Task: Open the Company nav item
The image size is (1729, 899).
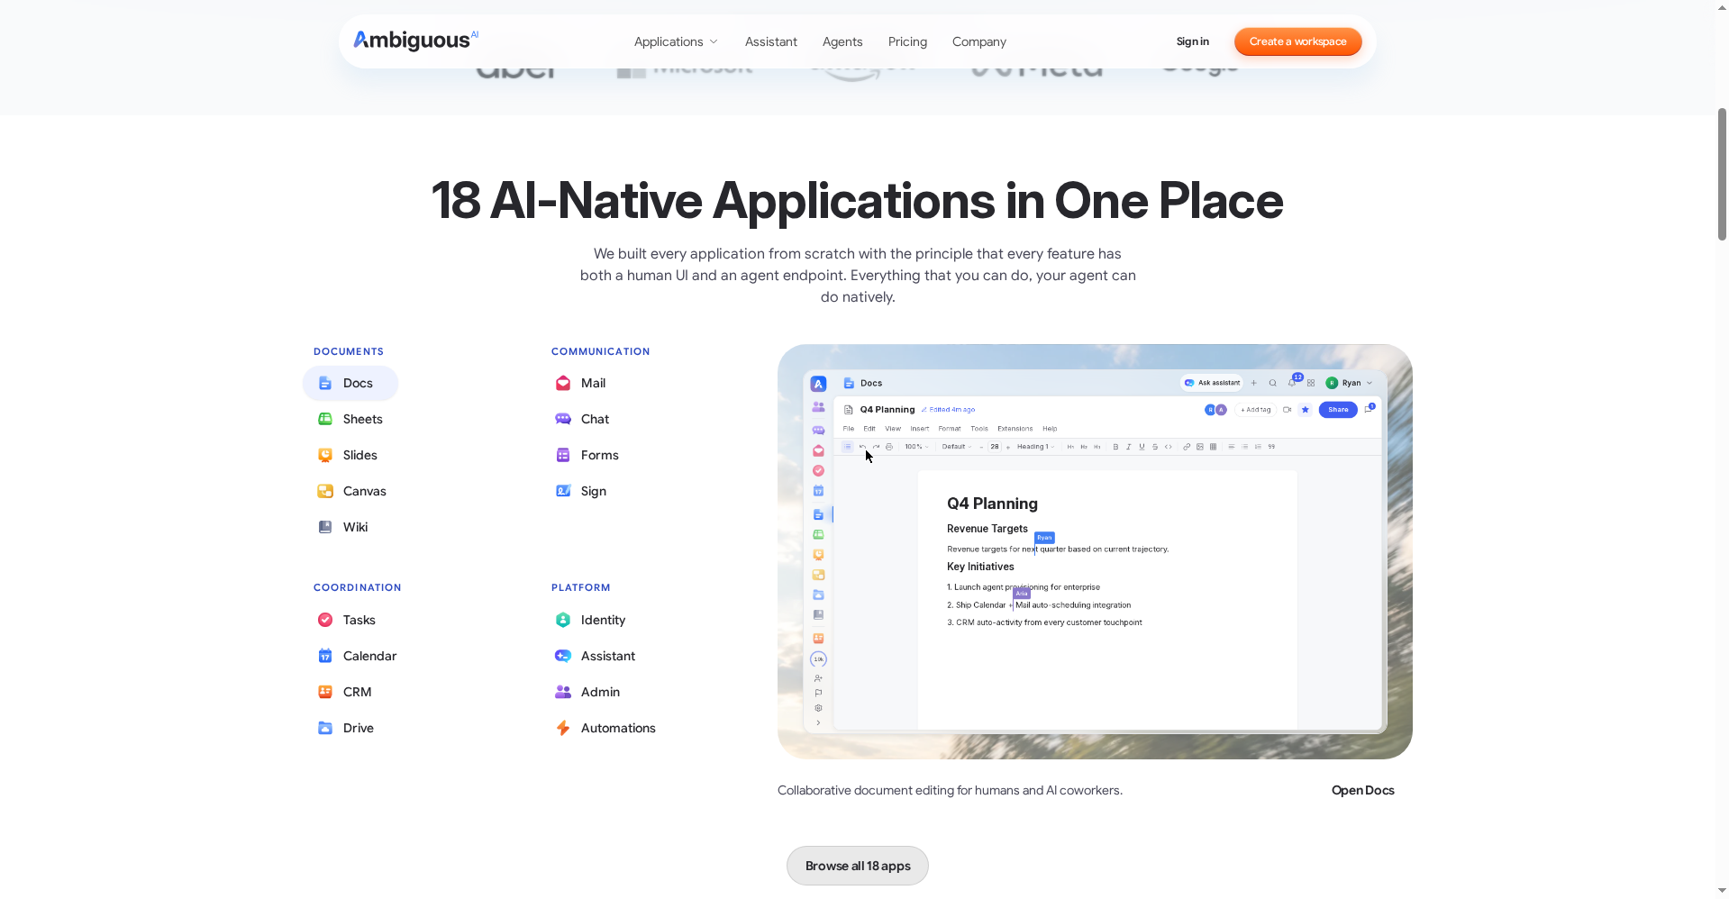Action: (979, 41)
